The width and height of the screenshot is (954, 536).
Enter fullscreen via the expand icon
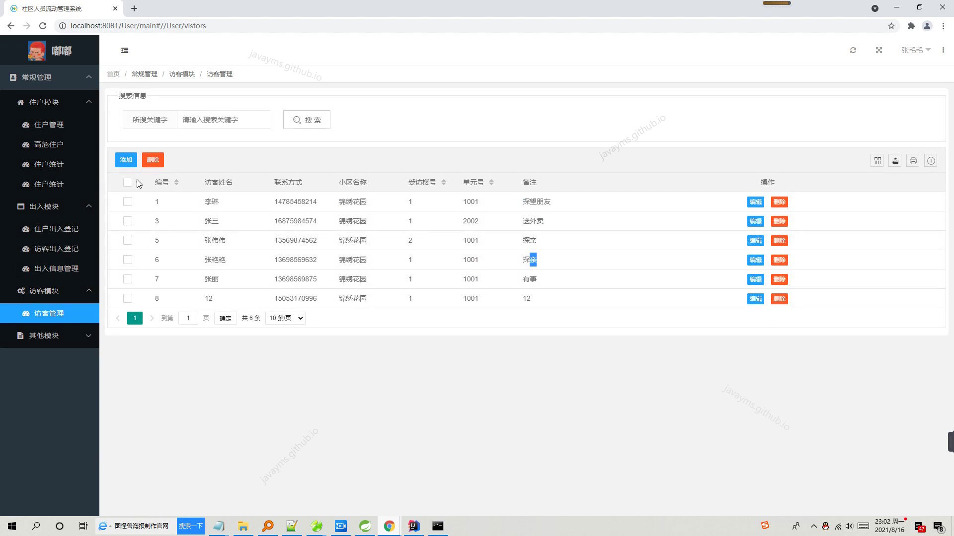tap(879, 50)
